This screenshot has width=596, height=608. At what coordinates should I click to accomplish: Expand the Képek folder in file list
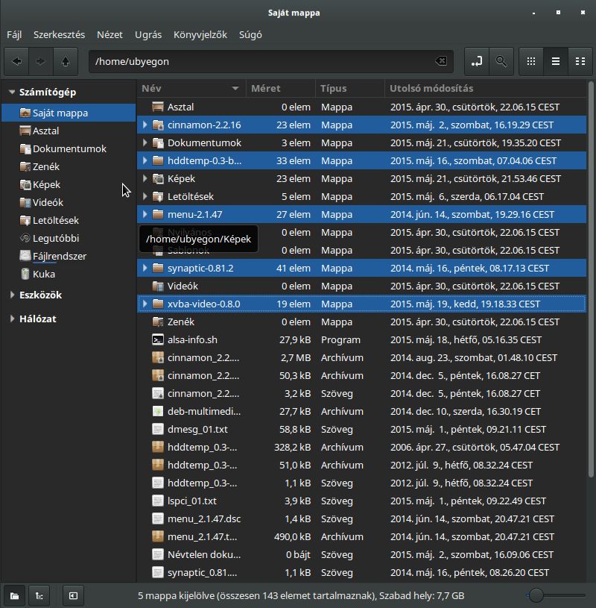pyautogui.click(x=145, y=178)
